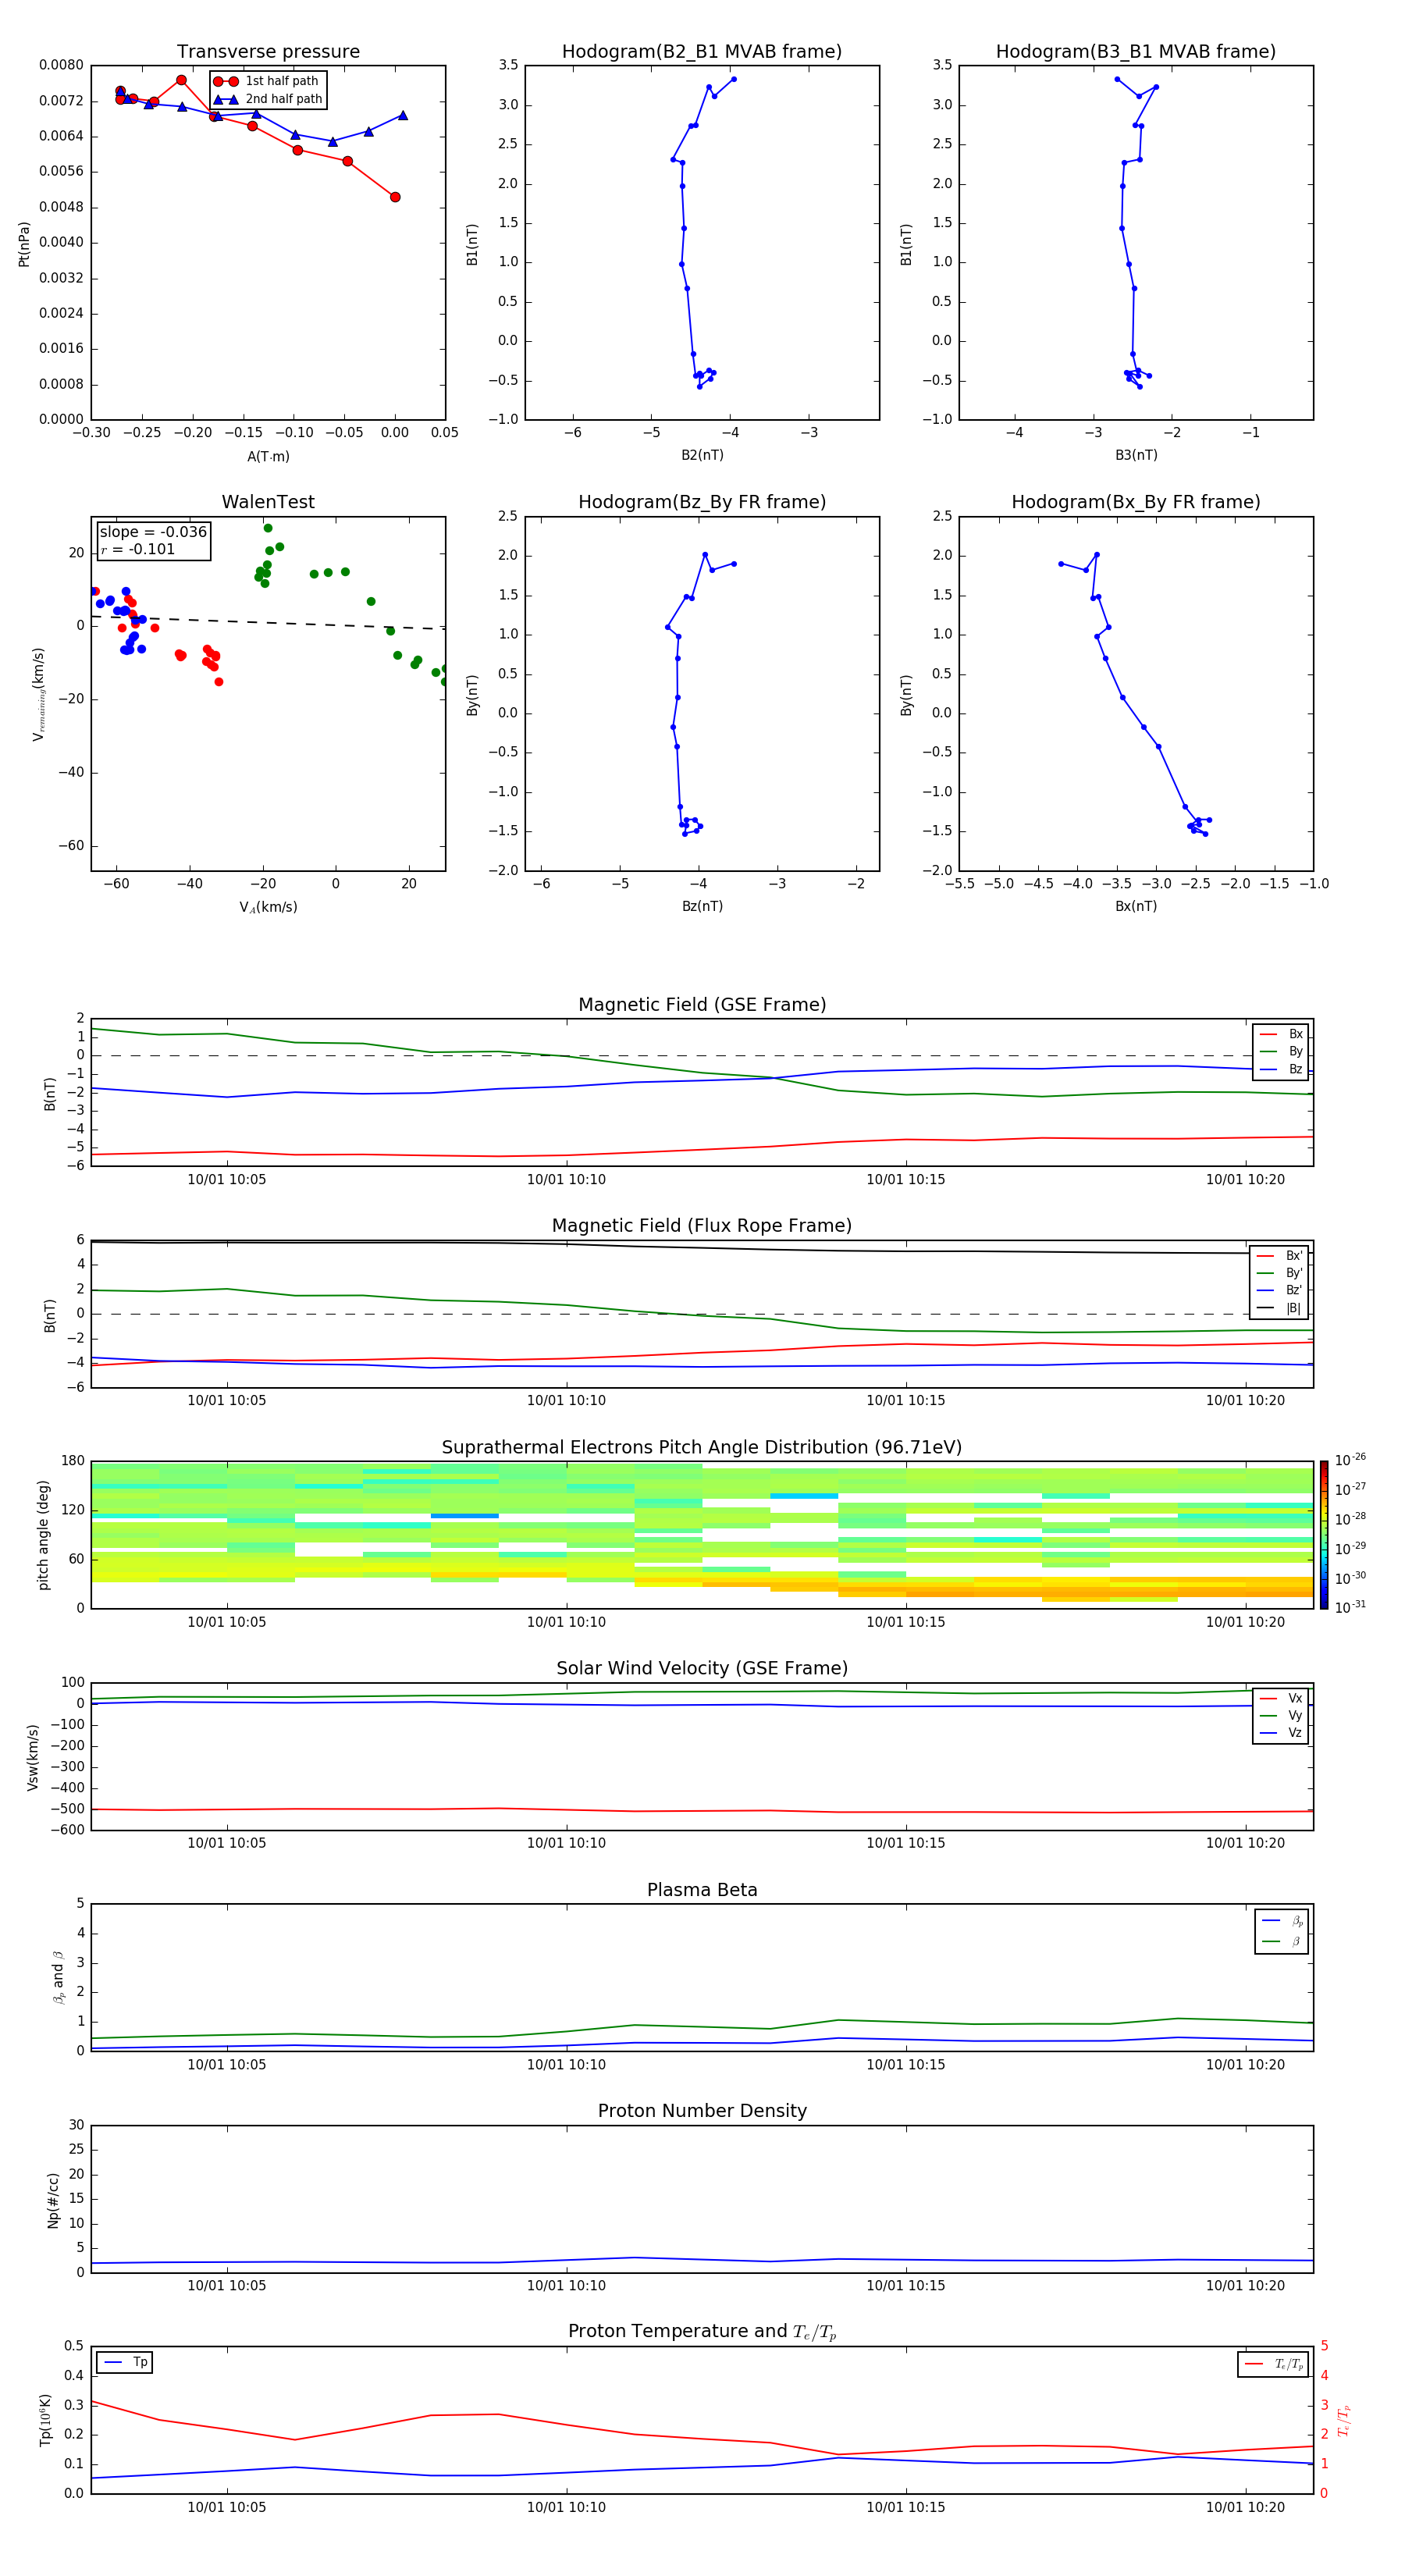Click the 'Hodogram(B3_B1 MVAB frame)' title
The height and width of the screenshot is (2576, 1405).
click(1136, 52)
